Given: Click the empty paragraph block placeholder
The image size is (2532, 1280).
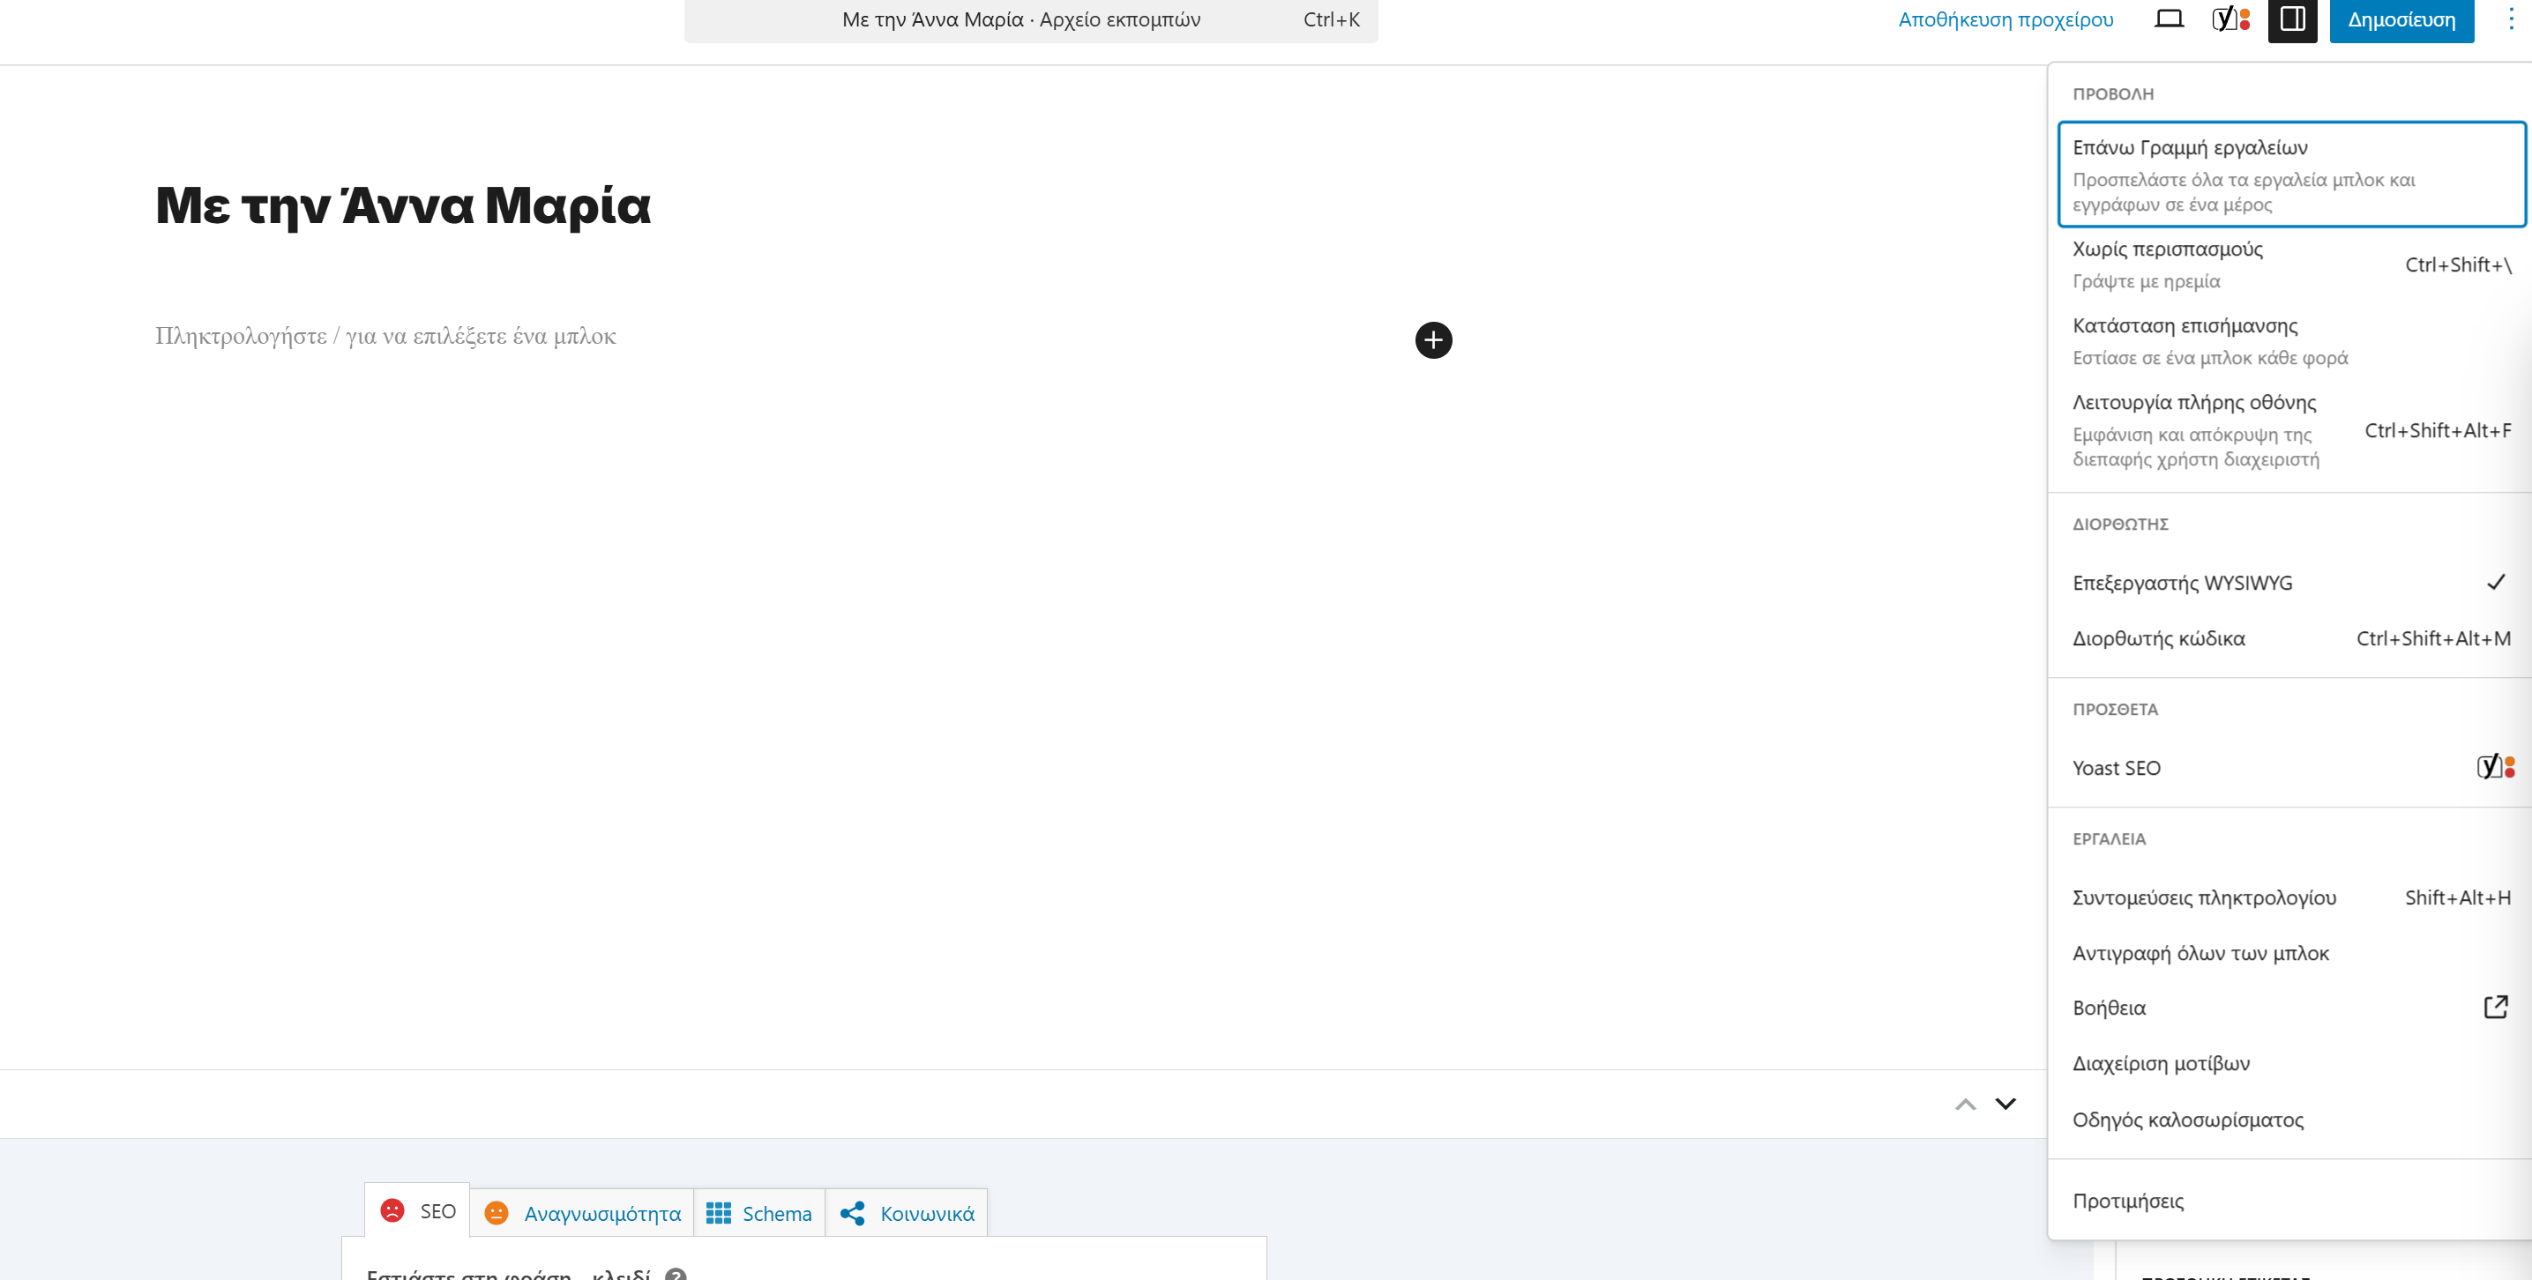Looking at the screenshot, I should coord(385,337).
